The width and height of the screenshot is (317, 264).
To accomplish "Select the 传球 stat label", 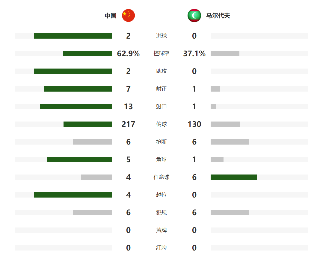I will (x=161, y=124).
